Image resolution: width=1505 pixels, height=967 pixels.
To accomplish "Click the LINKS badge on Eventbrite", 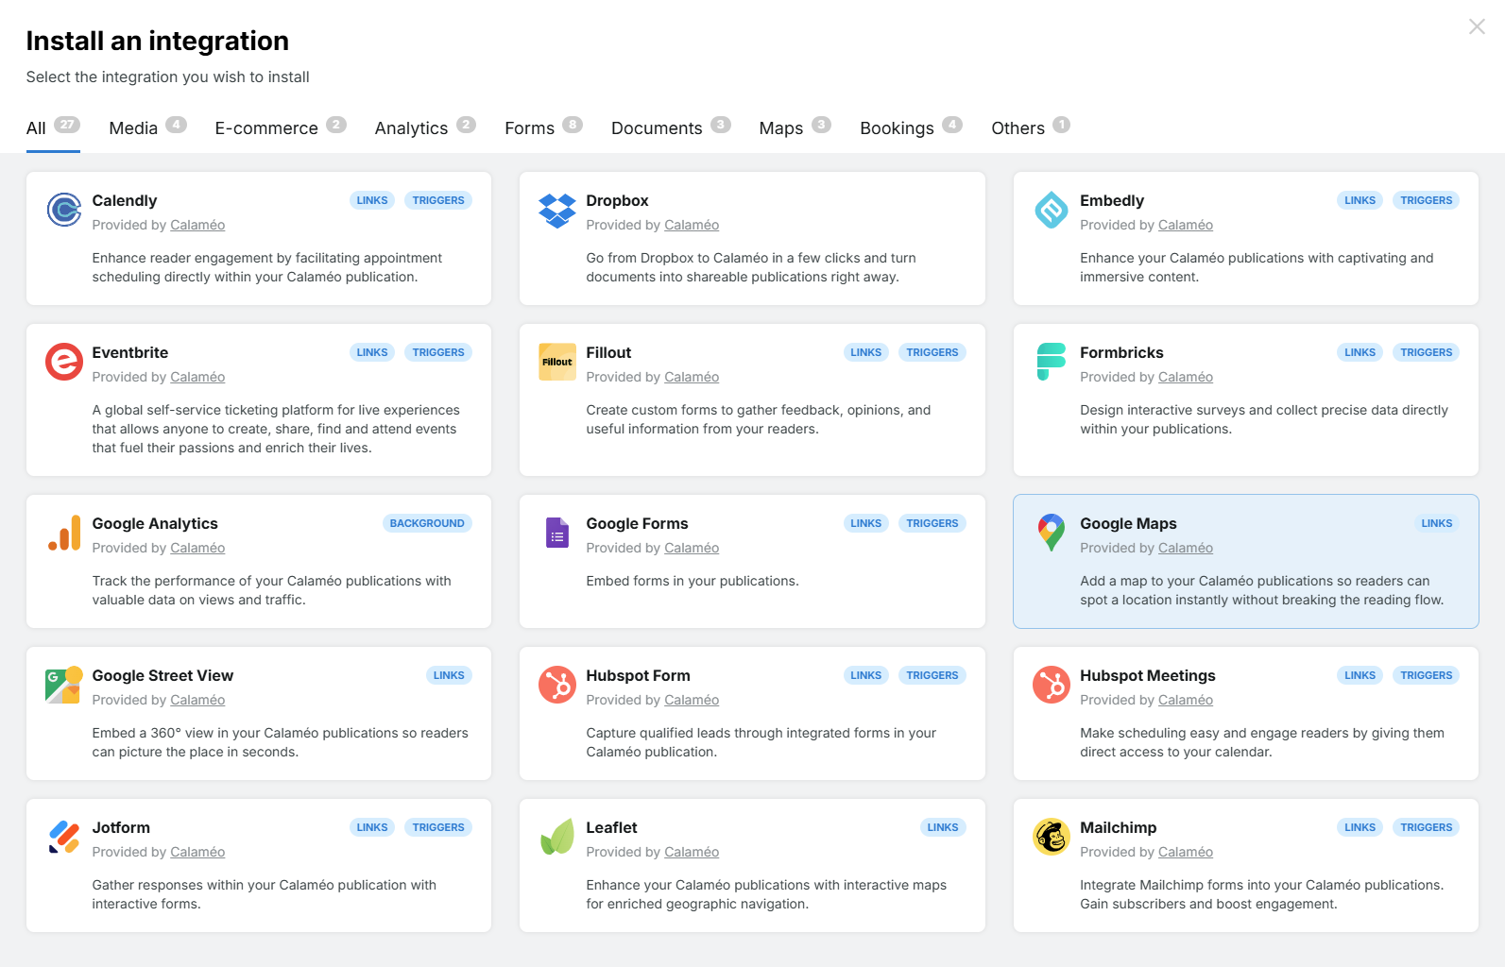I will coord(372,352).
